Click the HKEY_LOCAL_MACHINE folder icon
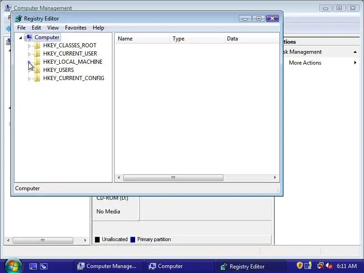 pos(37,62)
